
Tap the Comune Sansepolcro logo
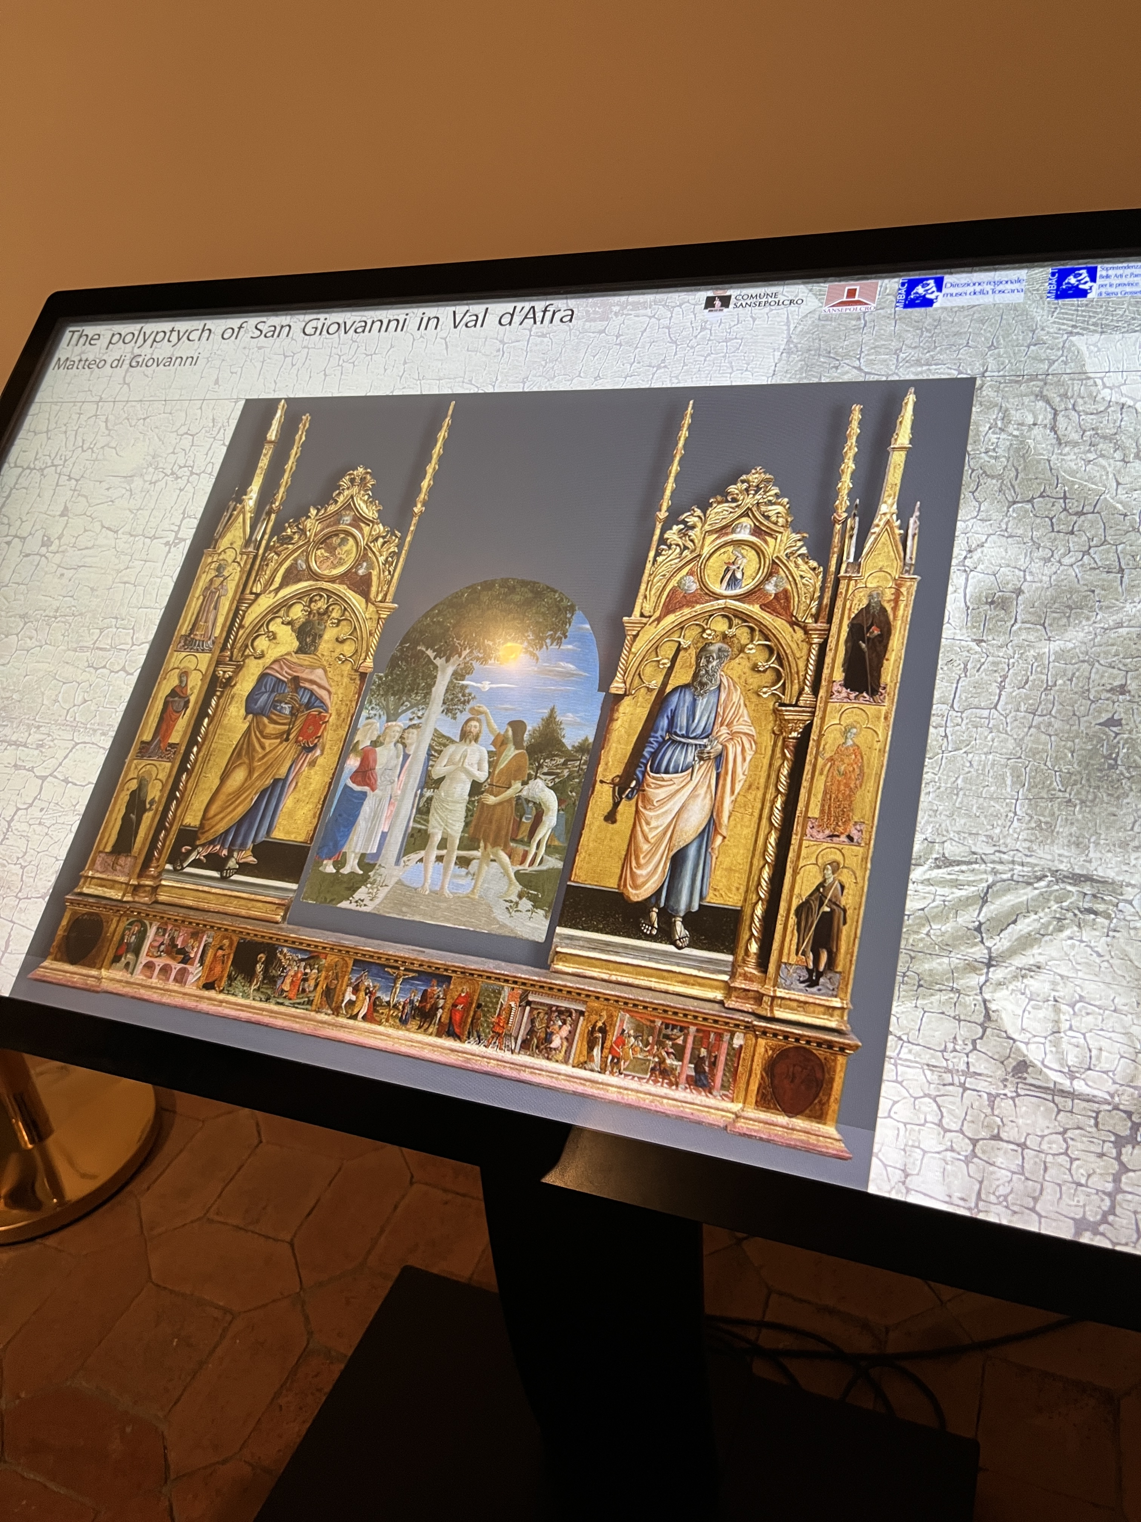(752, 301)
